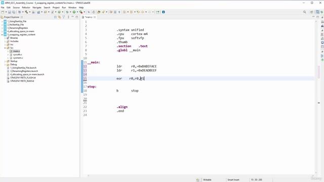This screenshot has width=324, height=182.
Task: Open the External Tools dropdown arrow
Action: [x=85, y=12]
